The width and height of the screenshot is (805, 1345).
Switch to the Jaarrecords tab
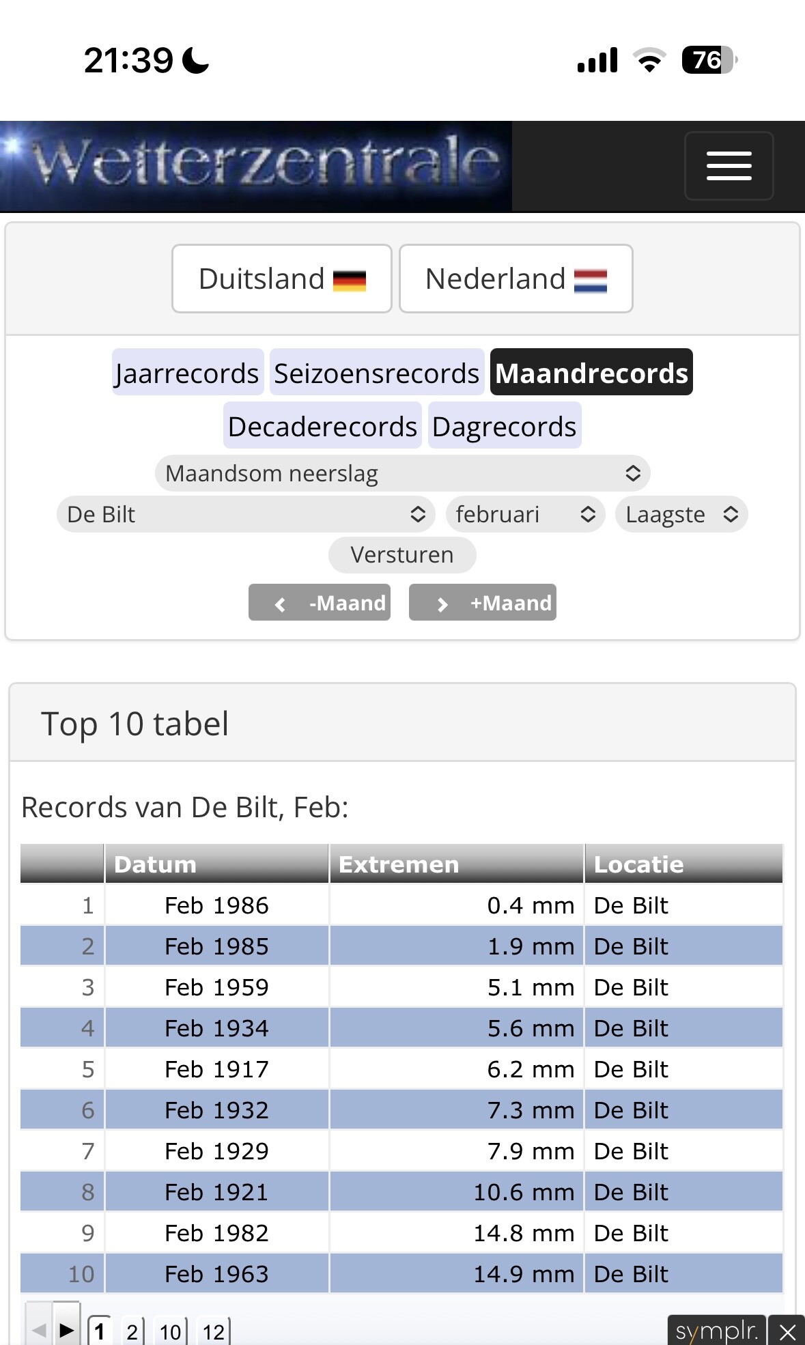click(x=188, y=373)
